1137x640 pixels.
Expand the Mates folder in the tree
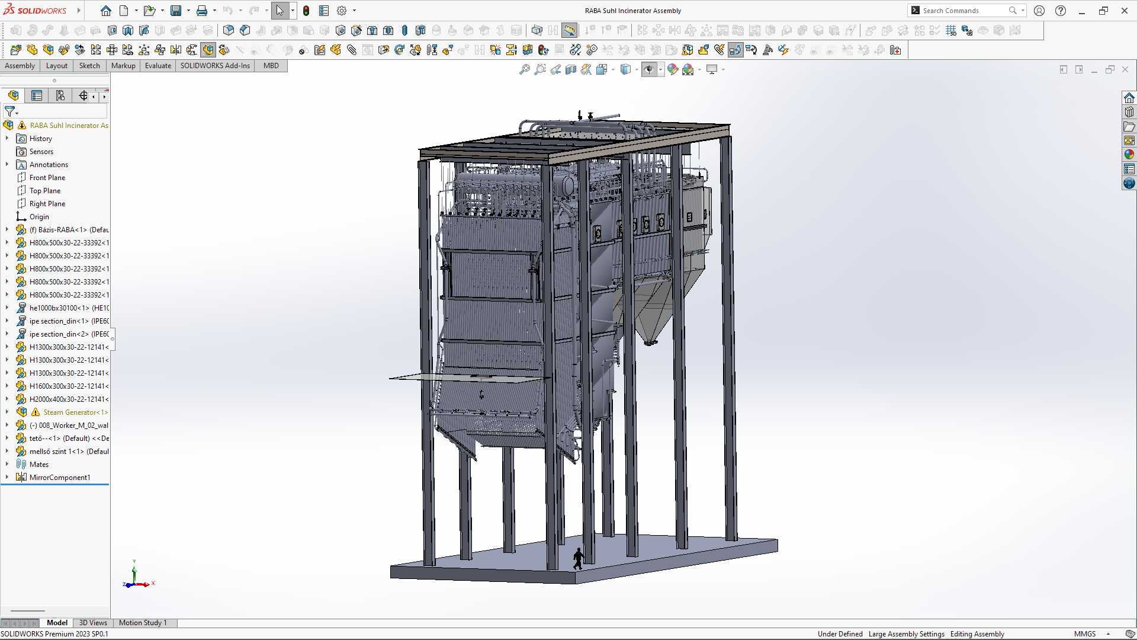pyautogui.click(x=7, y=464)
